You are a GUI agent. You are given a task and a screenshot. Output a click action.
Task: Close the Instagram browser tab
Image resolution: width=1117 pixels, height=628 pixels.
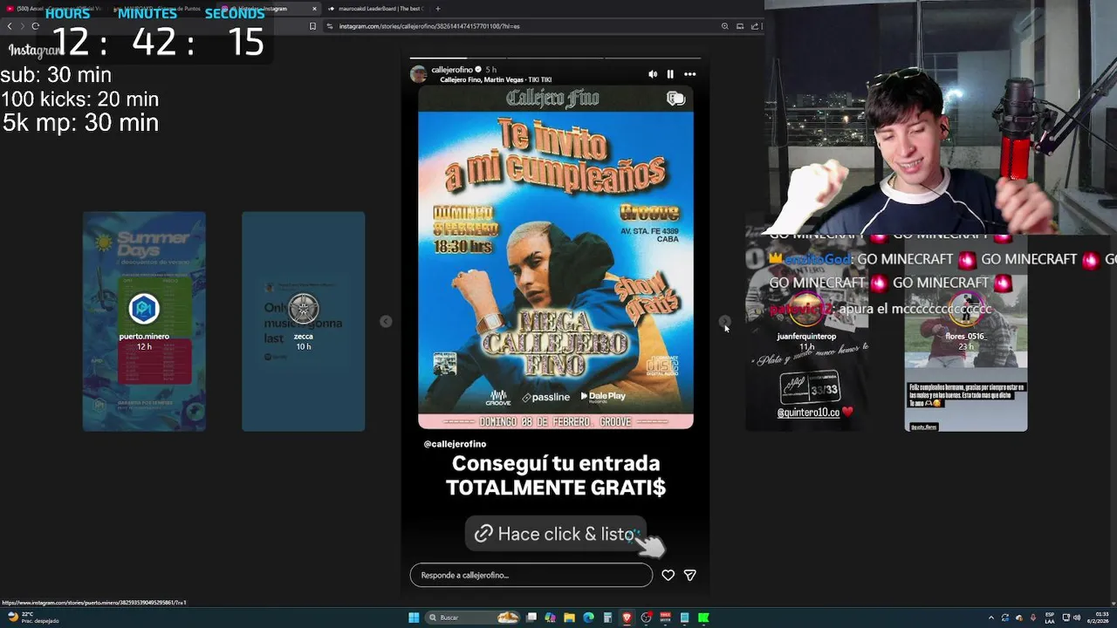point(314,9)
